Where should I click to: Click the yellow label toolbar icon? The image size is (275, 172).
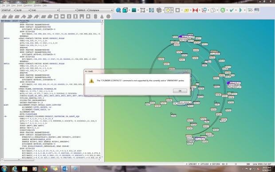click(186, 10)
